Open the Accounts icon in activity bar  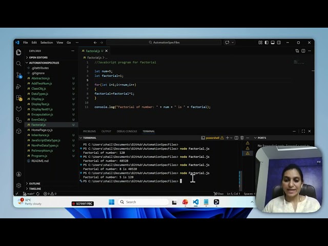click(18, 174)
